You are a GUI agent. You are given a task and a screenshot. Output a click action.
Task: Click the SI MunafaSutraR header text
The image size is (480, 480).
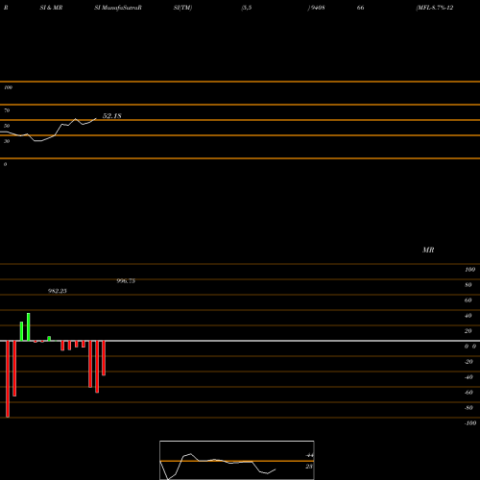click(118, 8)
